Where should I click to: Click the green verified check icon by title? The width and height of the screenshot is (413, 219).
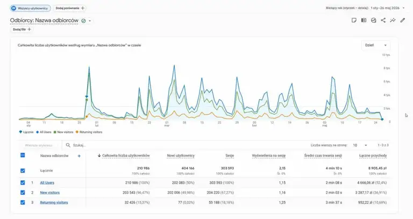(83, 21)
